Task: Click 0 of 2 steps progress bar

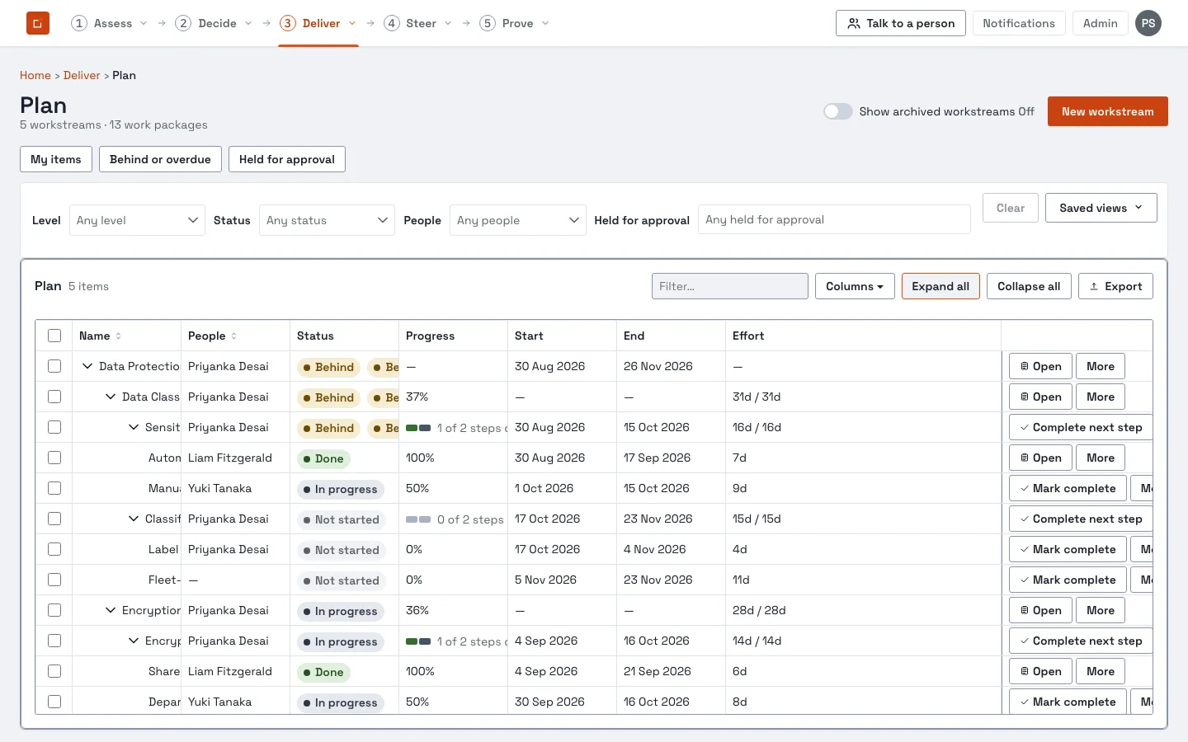Action: point(455,519)
